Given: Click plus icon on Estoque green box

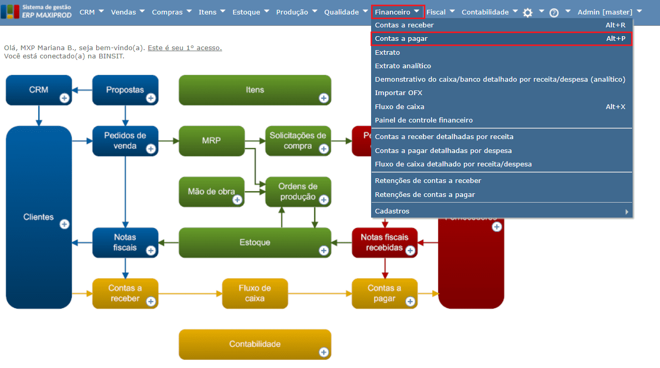Looking at the screenshot, I should pos(324,251).
